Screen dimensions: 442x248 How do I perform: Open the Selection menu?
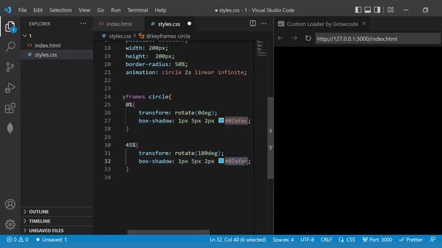61,10
